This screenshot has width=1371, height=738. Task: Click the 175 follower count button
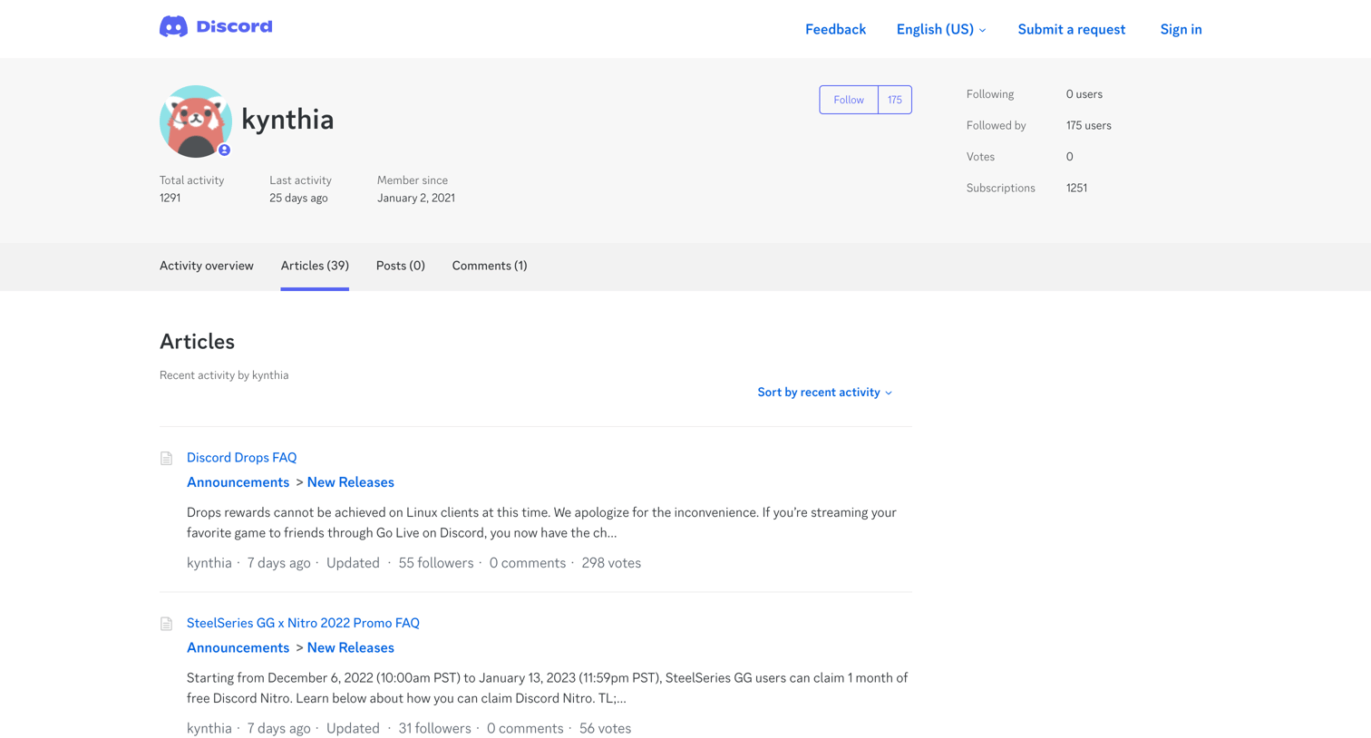coord(895,100)
